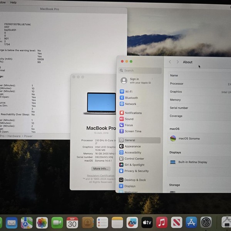Minimize System Settings with the yellow button
231x231 pixels.
pos(127,61)
